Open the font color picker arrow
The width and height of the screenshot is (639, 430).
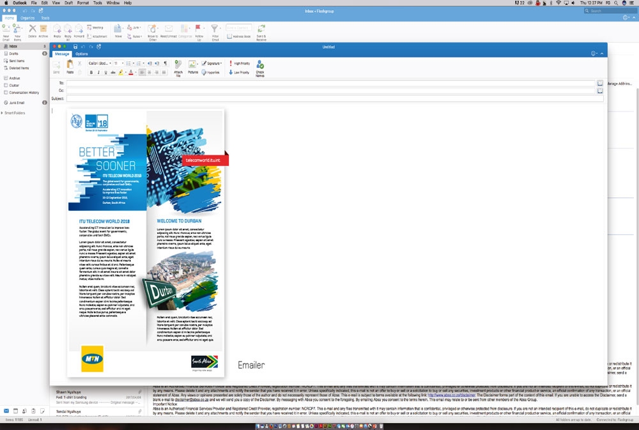coord(135,73)
